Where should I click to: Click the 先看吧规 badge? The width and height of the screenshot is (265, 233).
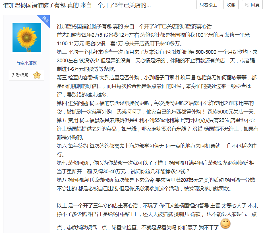pyautogui.click(x=26, y=75)
